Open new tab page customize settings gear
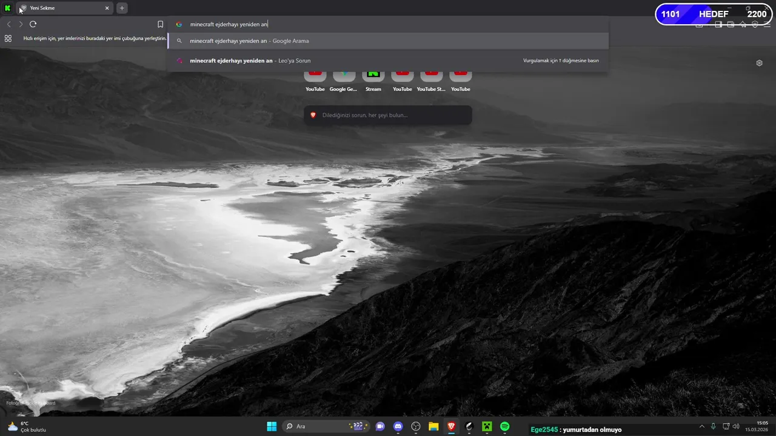 click(x=759, y=63)
